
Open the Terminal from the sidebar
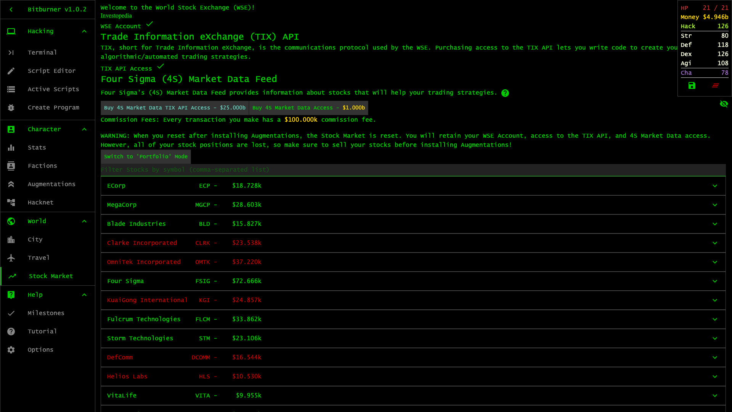[x=42, y=52]
